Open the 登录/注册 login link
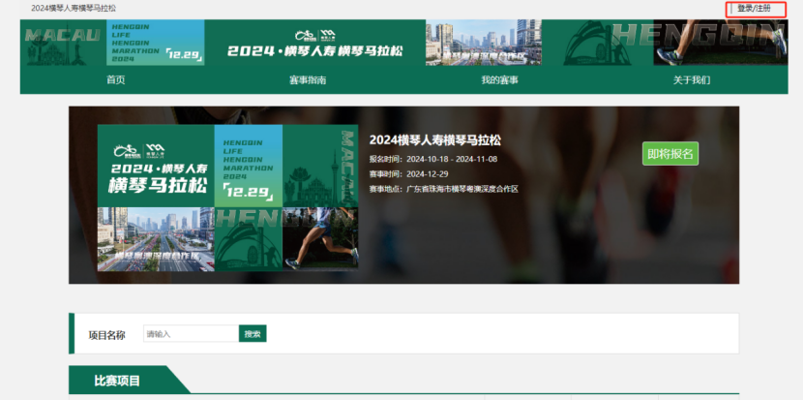Screen dimensions: 804x400 (x=754, y=8)
